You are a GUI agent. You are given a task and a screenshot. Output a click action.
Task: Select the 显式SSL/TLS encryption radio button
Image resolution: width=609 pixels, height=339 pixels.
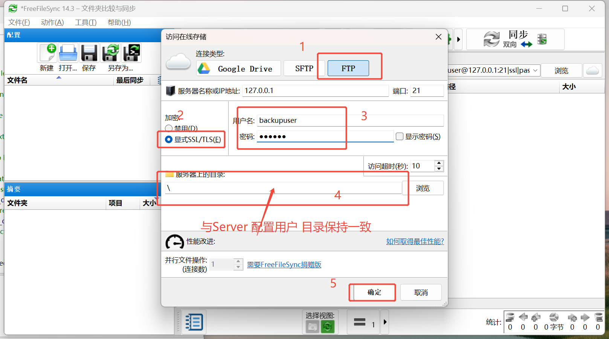pos(169,139)
